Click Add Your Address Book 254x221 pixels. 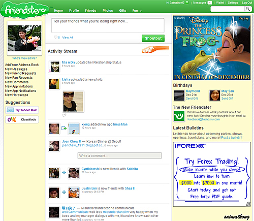point(22,65)
